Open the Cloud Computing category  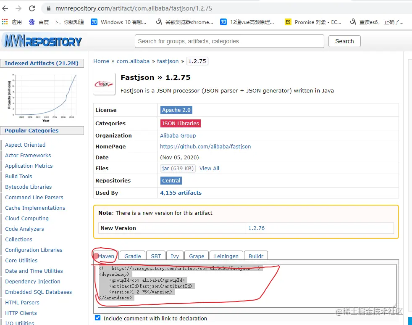tap(27, 219)
